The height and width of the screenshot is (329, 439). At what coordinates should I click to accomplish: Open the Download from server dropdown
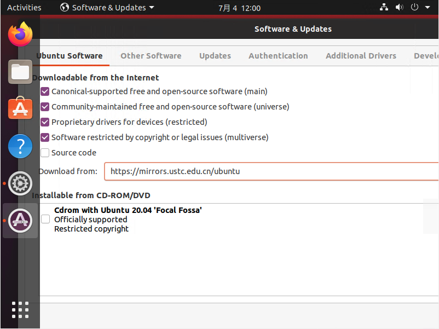point(271,171)
